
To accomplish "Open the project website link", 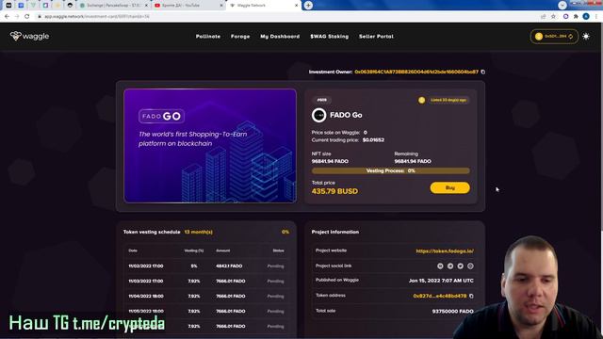I will (x=445, y=251).
